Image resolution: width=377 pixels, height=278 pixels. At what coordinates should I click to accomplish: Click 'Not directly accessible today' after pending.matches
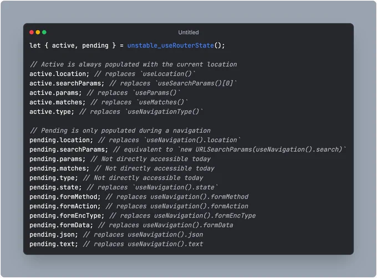(160, 168)
